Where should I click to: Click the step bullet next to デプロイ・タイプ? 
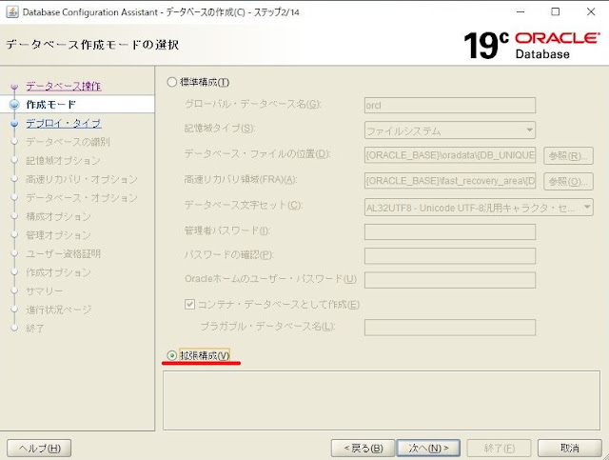click(x=14, y=124)
